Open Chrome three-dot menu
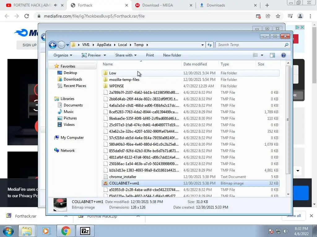Screen dimensions: 317x237 (x=310, y=16)
